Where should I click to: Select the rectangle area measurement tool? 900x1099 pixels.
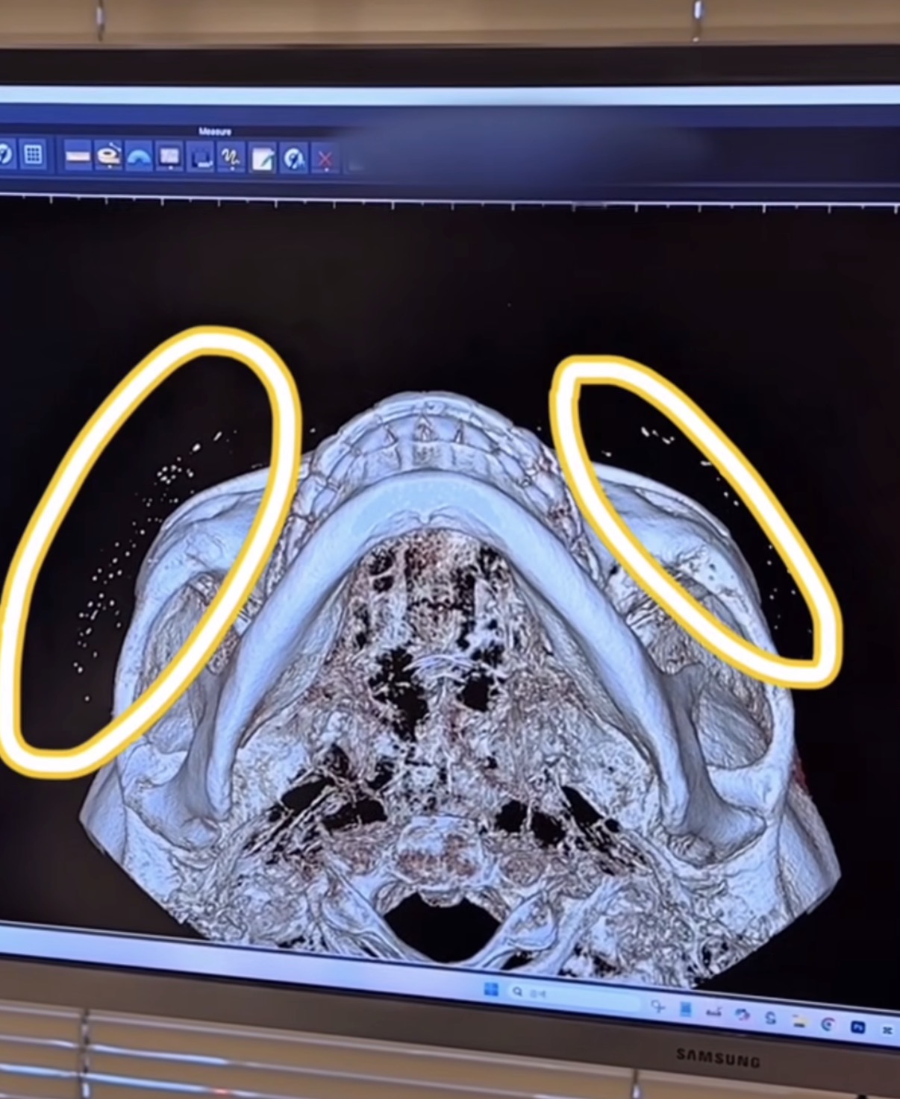201,157
